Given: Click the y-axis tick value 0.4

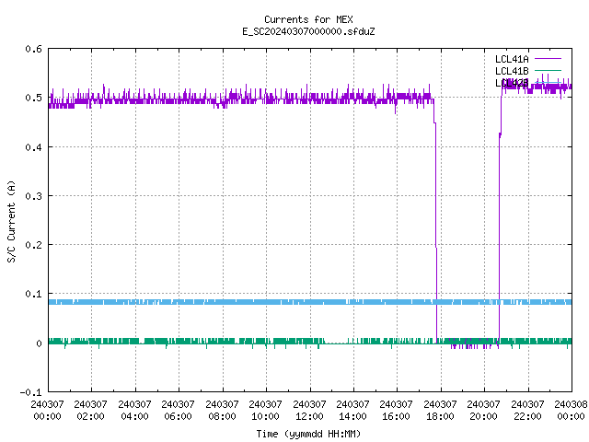Looking at the screenshot, I should pos(33,147).
